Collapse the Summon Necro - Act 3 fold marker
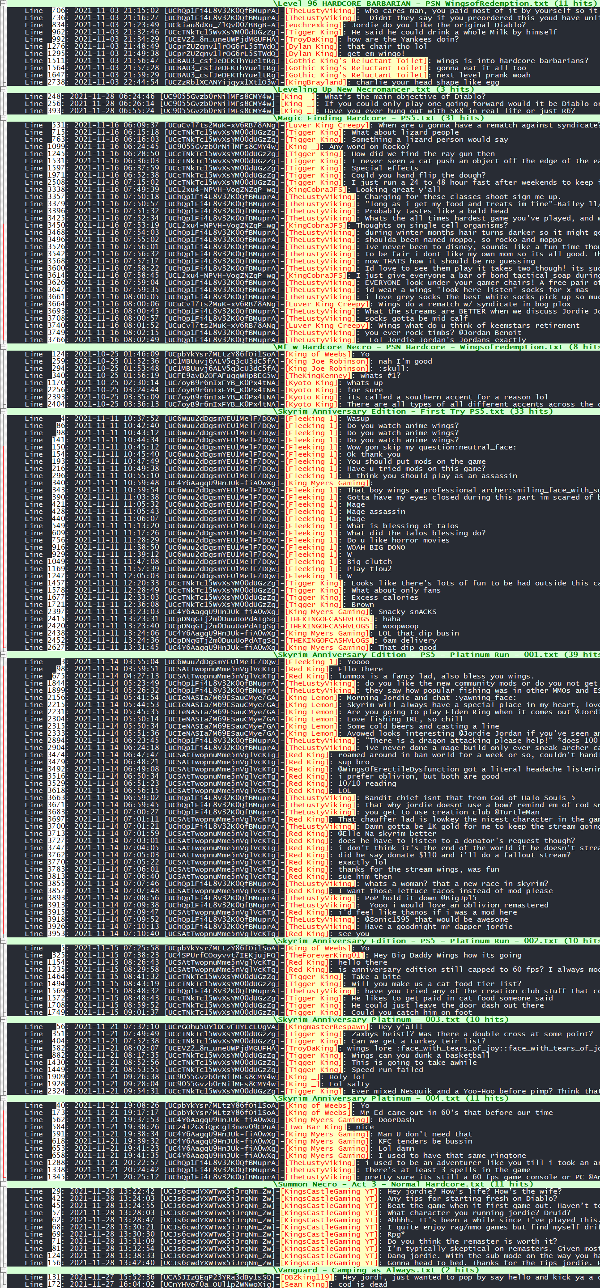 tap(3, 1184)
